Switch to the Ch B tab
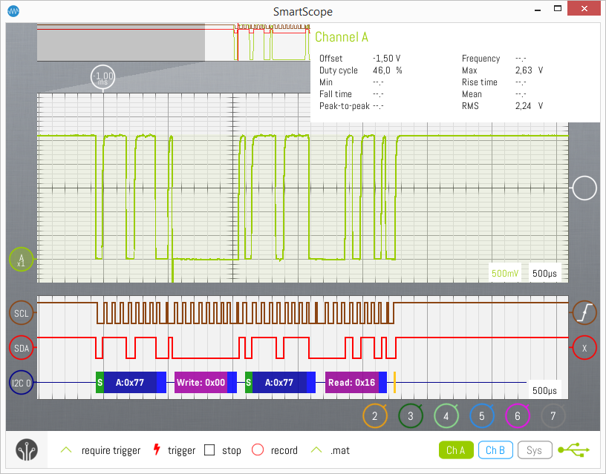The image size is (606, 474). point(495,450)
